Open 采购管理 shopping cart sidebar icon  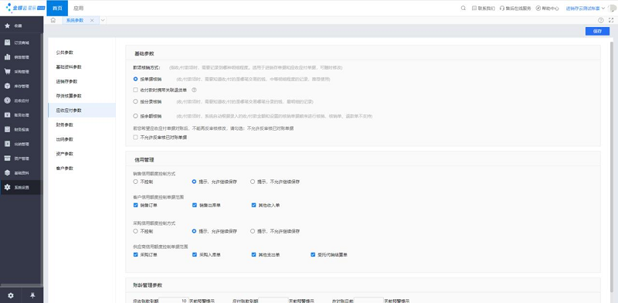(7, 71)
